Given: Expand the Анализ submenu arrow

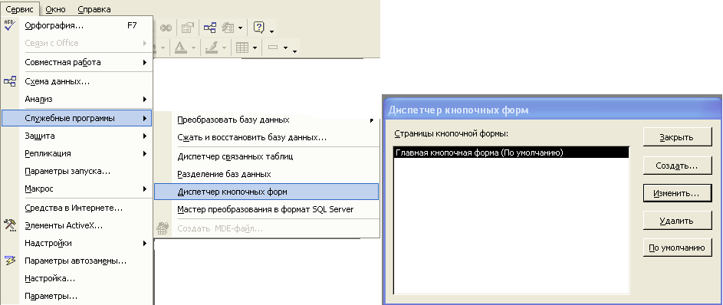Looking at the screenshot, I should click(145, 99).
